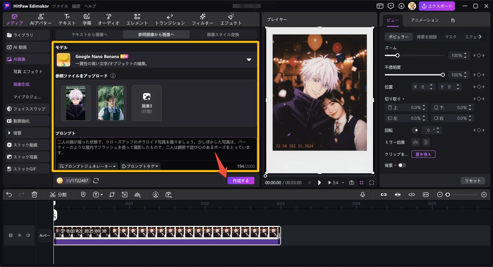Enter fullscreen player mode
The width and height of the screenshot is (493, 267).
pos(372,183)
